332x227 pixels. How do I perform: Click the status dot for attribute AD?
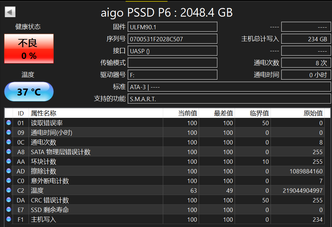[x=9, y=171]
